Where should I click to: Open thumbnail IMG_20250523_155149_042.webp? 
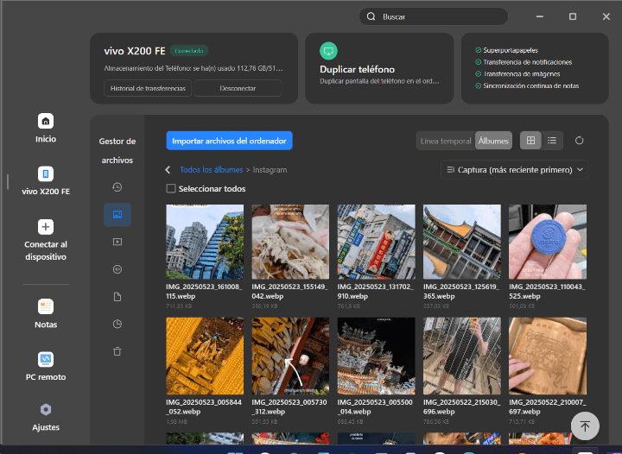pos(290,242)
